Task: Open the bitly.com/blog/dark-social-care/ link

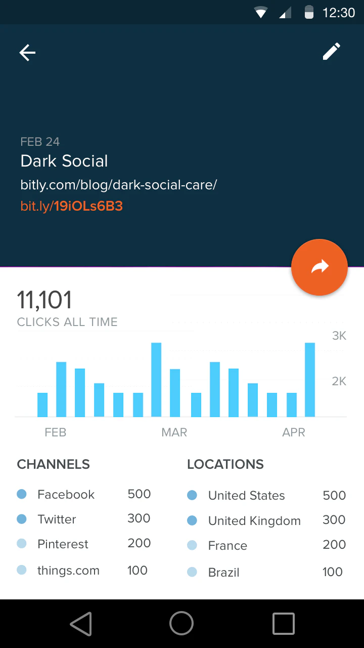Action: tap(119, 185)
